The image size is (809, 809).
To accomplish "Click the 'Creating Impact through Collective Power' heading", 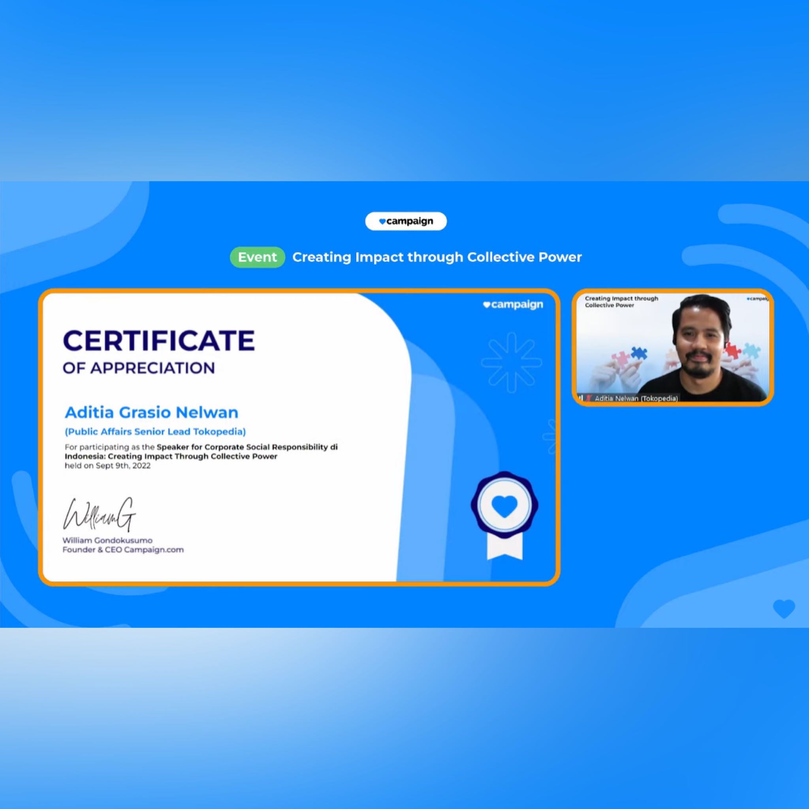I will click(437, 257).
